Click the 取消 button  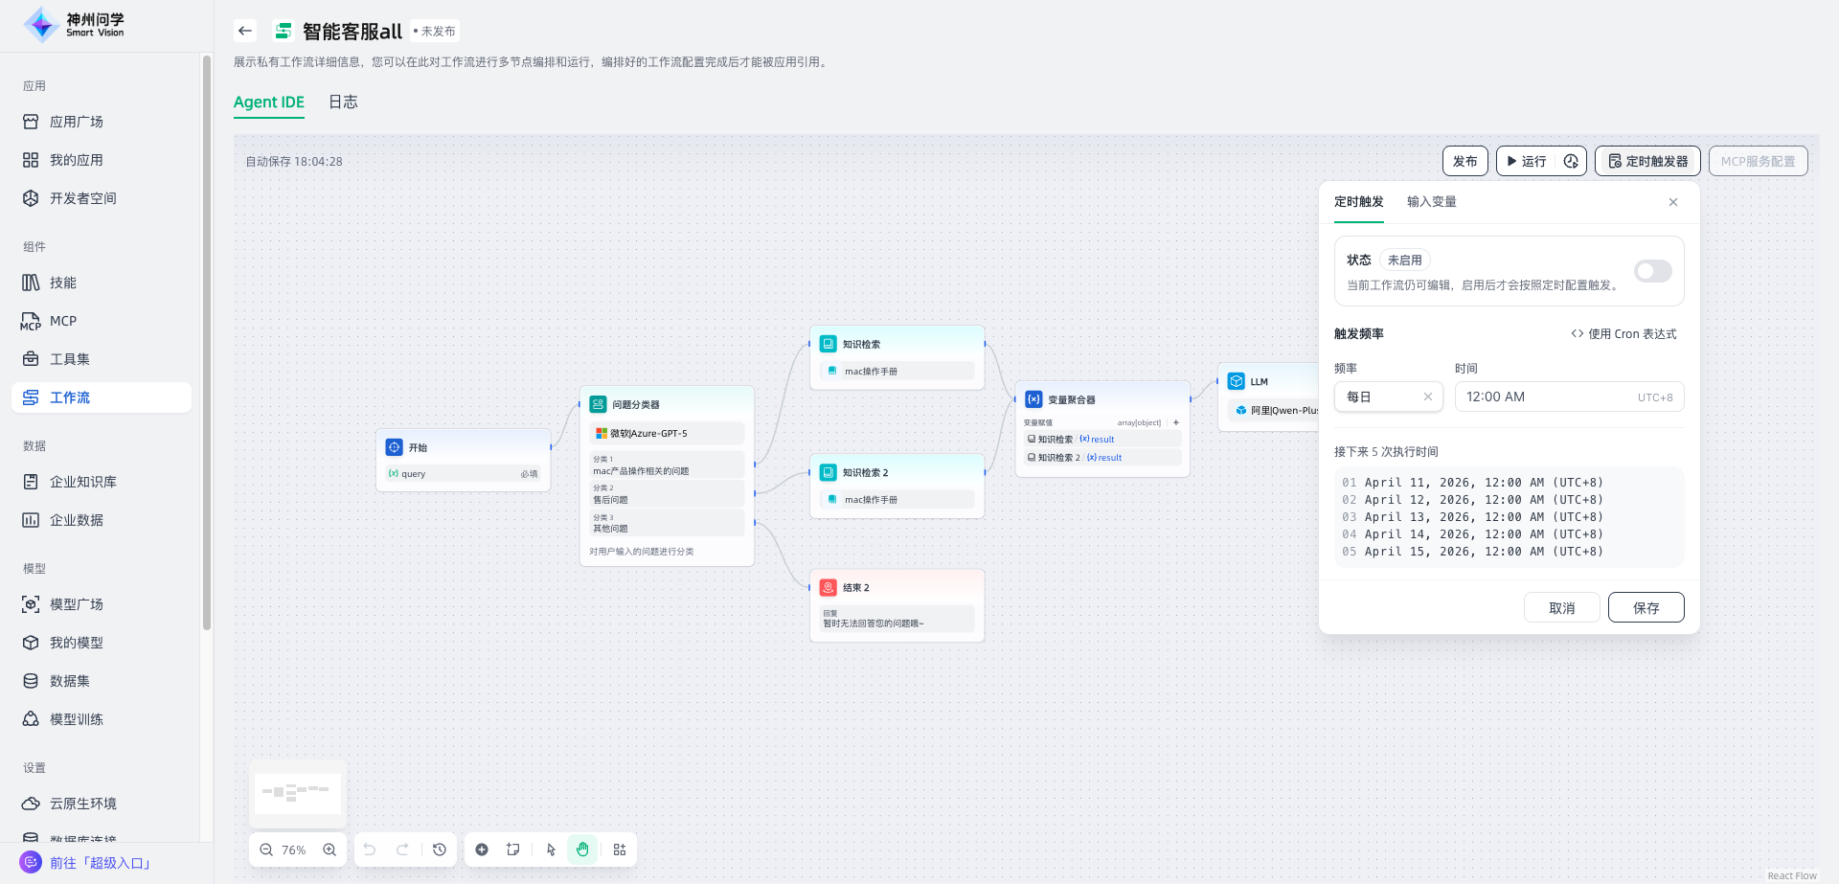[x=1561, y=607]
